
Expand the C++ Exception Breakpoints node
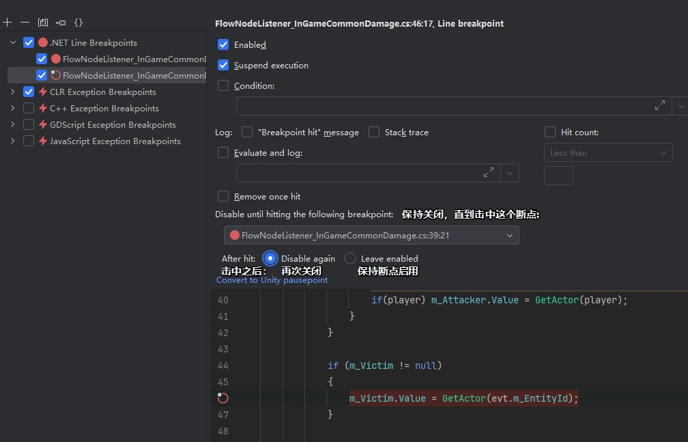tap(12, 109)
